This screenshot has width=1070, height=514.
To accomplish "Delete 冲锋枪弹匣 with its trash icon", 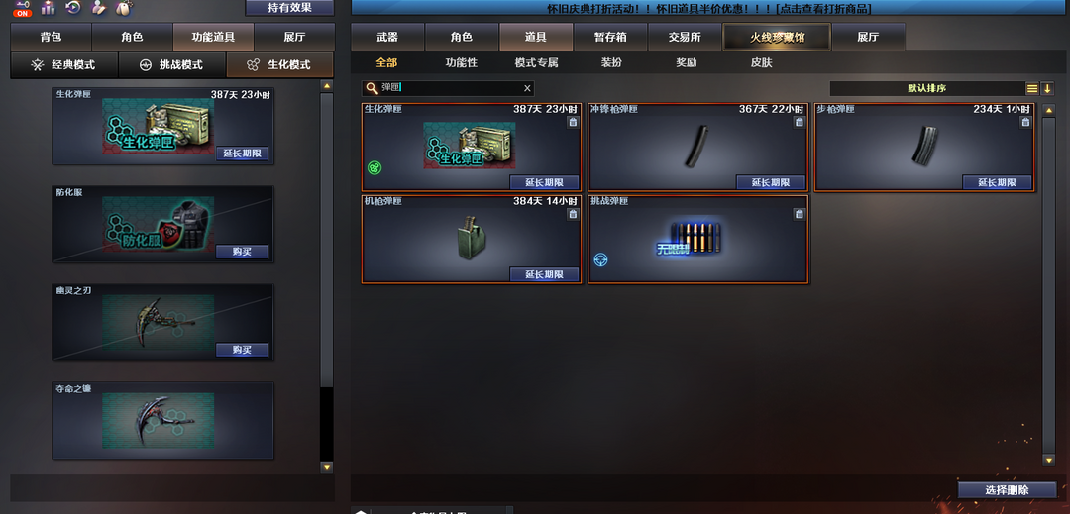I will (799, 122).
